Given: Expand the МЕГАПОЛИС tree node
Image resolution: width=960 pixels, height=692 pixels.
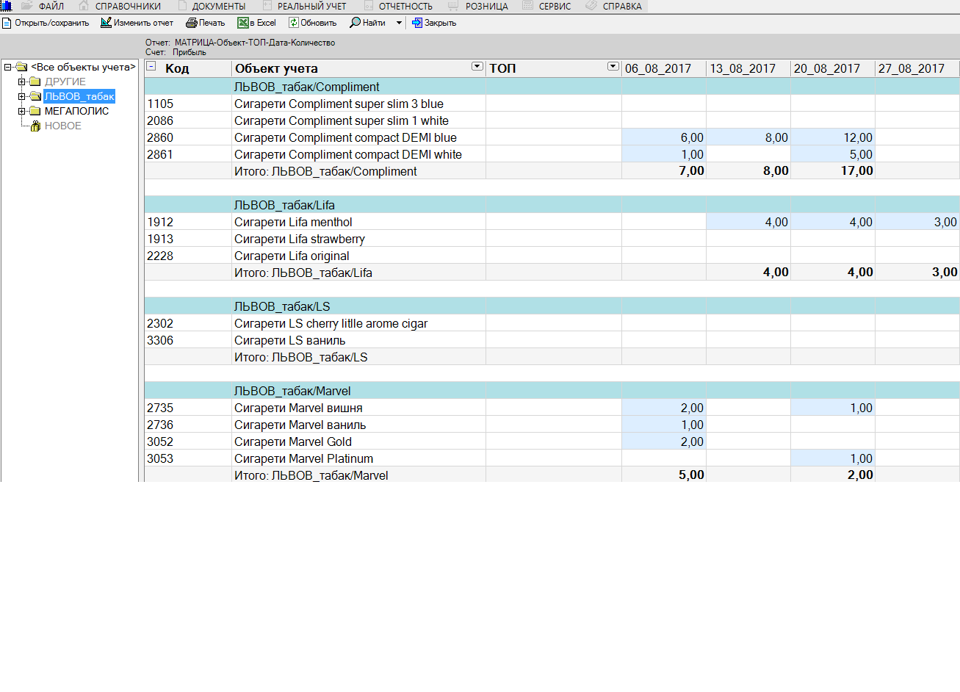Looking at the screenshot, I should click(22, 111).
